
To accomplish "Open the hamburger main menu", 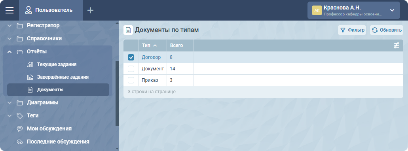I will pyautogui.click(x=9, y=10).
